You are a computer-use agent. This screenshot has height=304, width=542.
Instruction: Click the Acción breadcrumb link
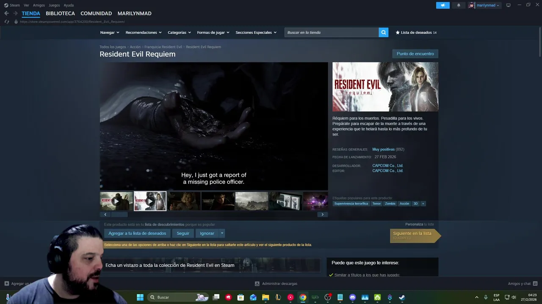click(x=135, y=47)
